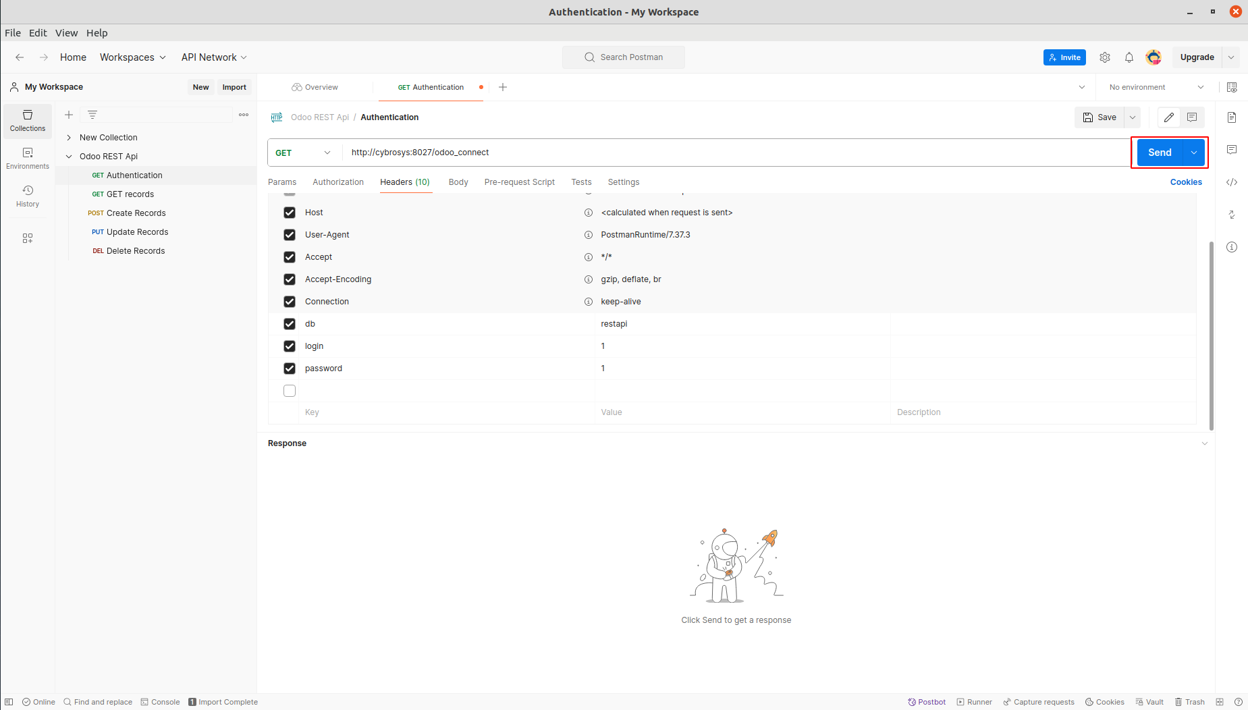Open the No environment selector

point(1157,87)
